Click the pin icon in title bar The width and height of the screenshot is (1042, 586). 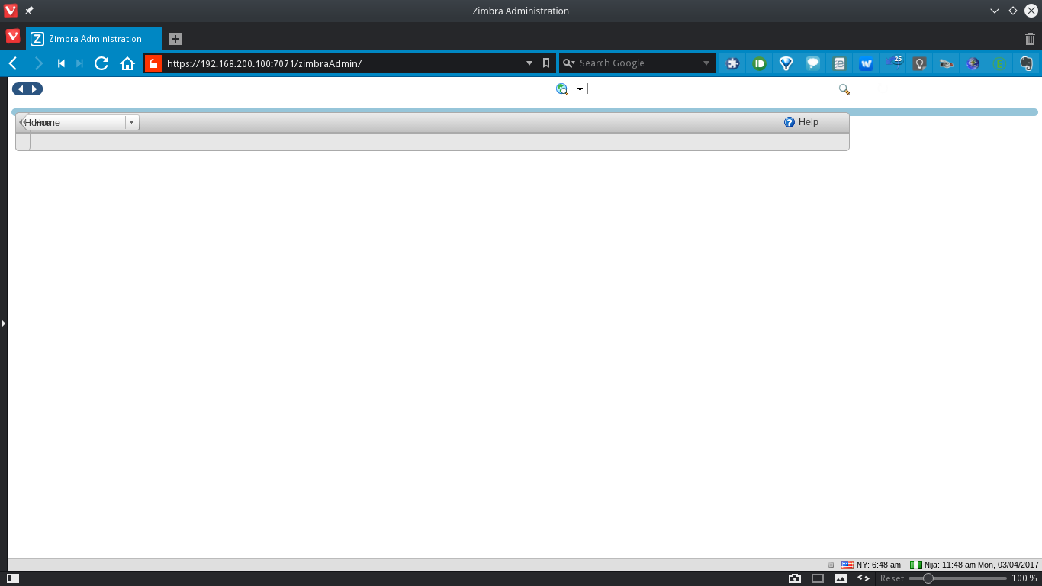(x=29, y=11)
